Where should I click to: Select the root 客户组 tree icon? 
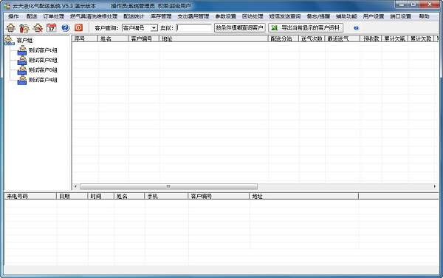coord(10,40)
